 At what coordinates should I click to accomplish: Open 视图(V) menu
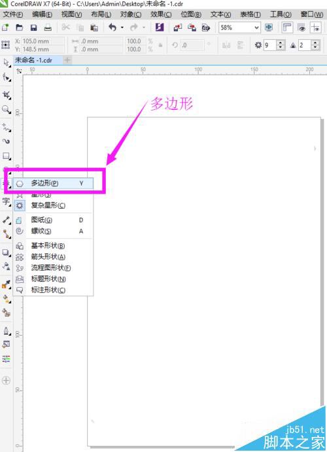coord(72,14)
